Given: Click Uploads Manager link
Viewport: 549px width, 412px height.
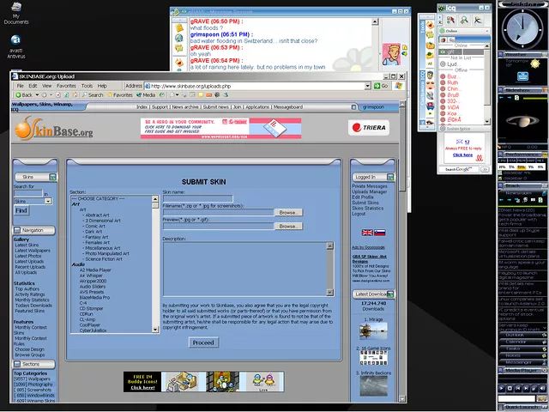Looking at the screenshot, I should 369,191.
